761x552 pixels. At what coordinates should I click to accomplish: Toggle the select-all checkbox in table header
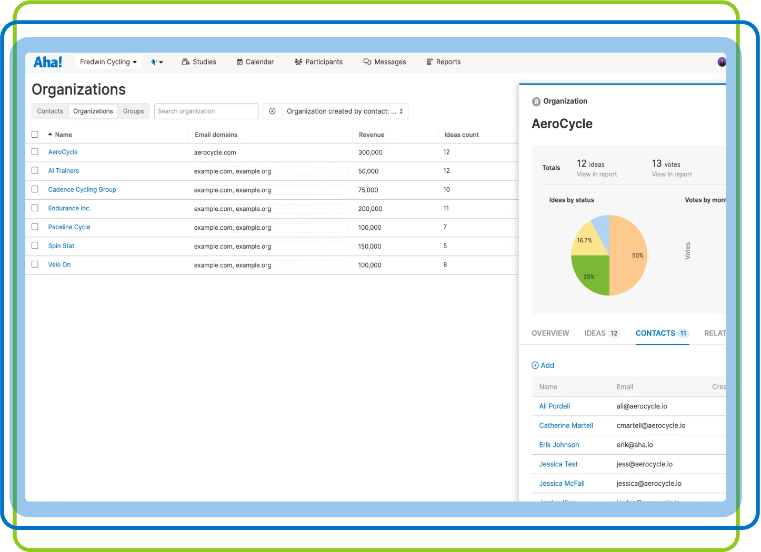(35, 135)
